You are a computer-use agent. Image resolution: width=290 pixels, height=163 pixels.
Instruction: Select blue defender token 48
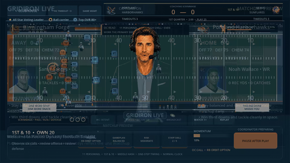95,60
